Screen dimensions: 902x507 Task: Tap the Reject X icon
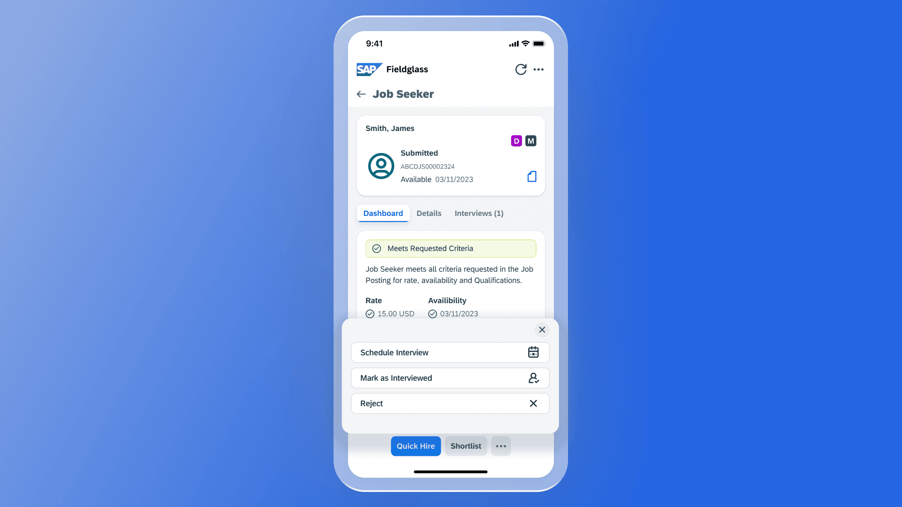[533, 403]
